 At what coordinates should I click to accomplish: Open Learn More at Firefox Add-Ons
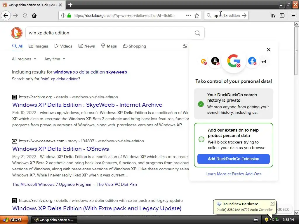click(x=233, y=174)
